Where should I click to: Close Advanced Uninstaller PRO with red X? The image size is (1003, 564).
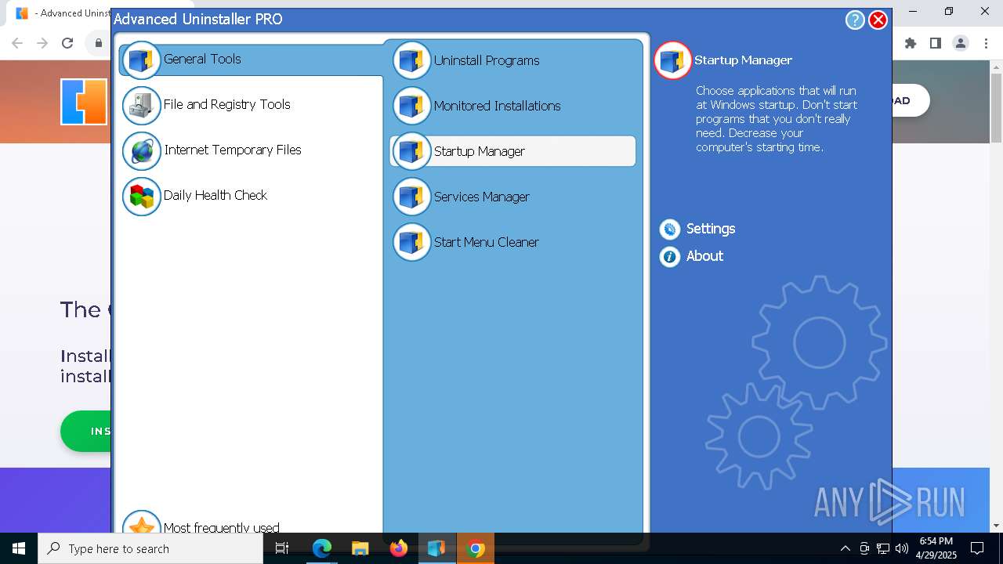click(x=878, y=20)
